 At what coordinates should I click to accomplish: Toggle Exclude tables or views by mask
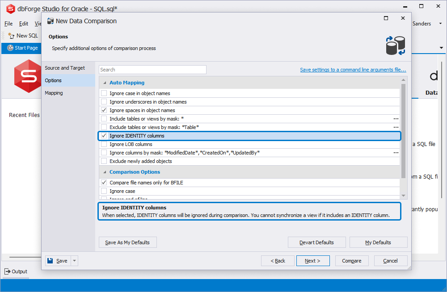click(x=104, y=127)
